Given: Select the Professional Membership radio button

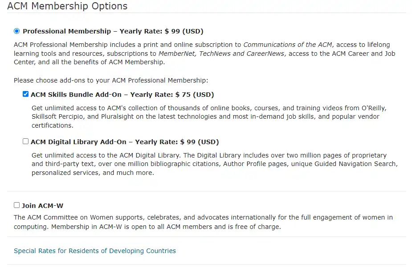Looking at the screenshot, I should click(17, 31).
